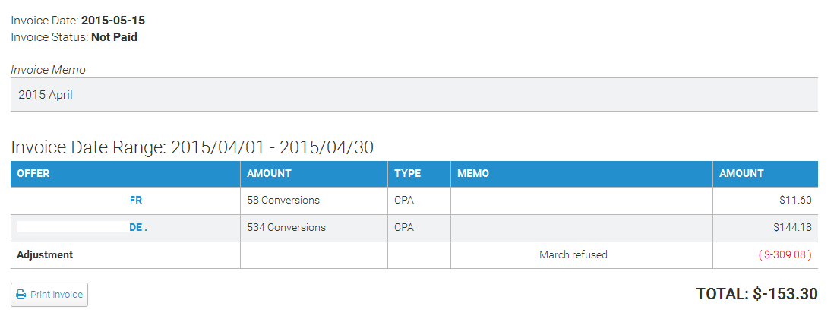Image resolution: width=837 pixels, height=316 pixels.
Task: Select the Adjustment row label
Action: pos(45,255)
